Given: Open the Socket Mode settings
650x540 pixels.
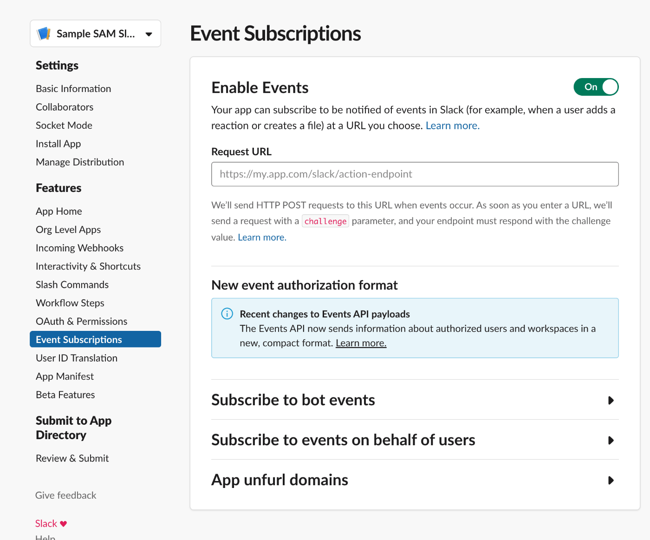Looking at the screenshot, I should point(64,125).
